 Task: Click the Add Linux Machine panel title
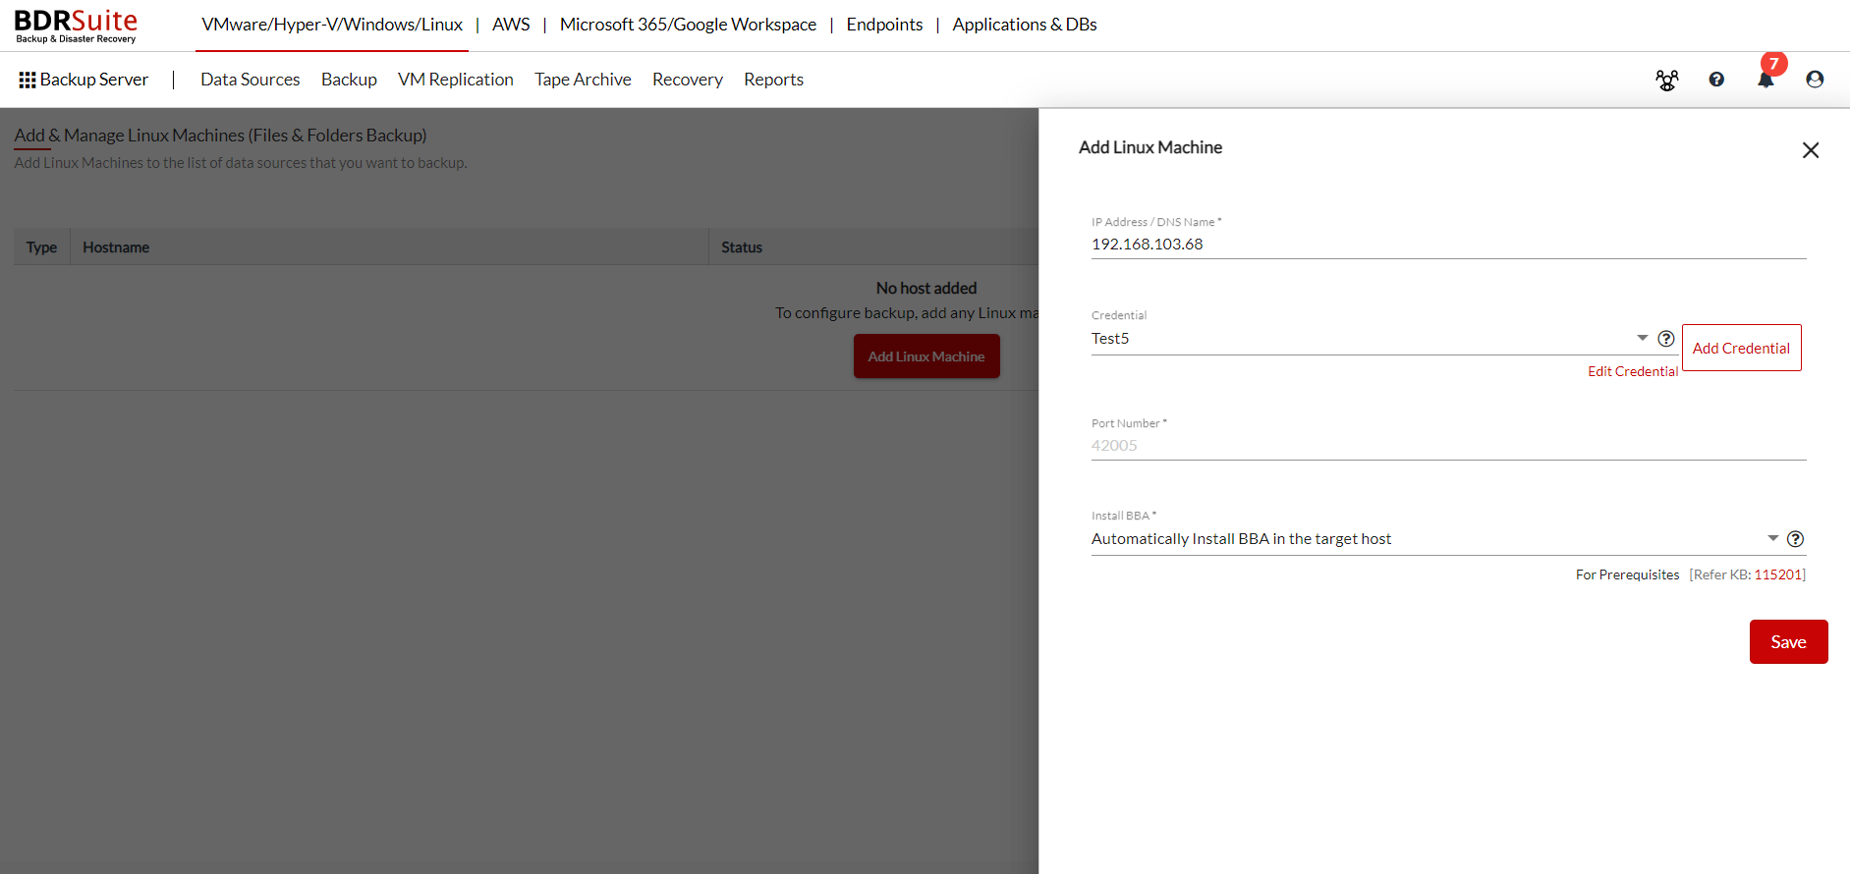pyautogui.click(x=1150, y=147)
